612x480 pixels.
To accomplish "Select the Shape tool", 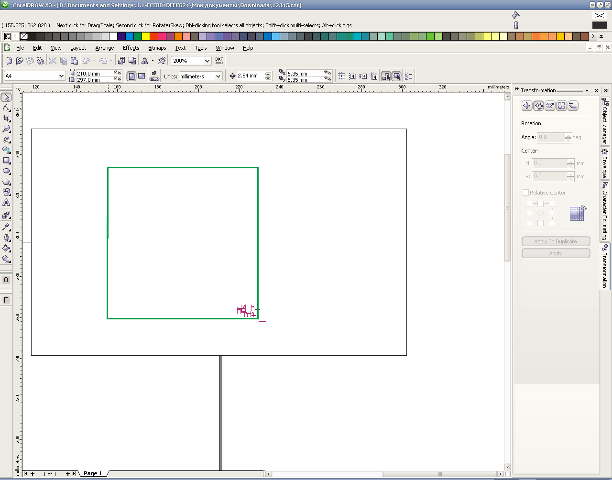I will click(6, 108).
